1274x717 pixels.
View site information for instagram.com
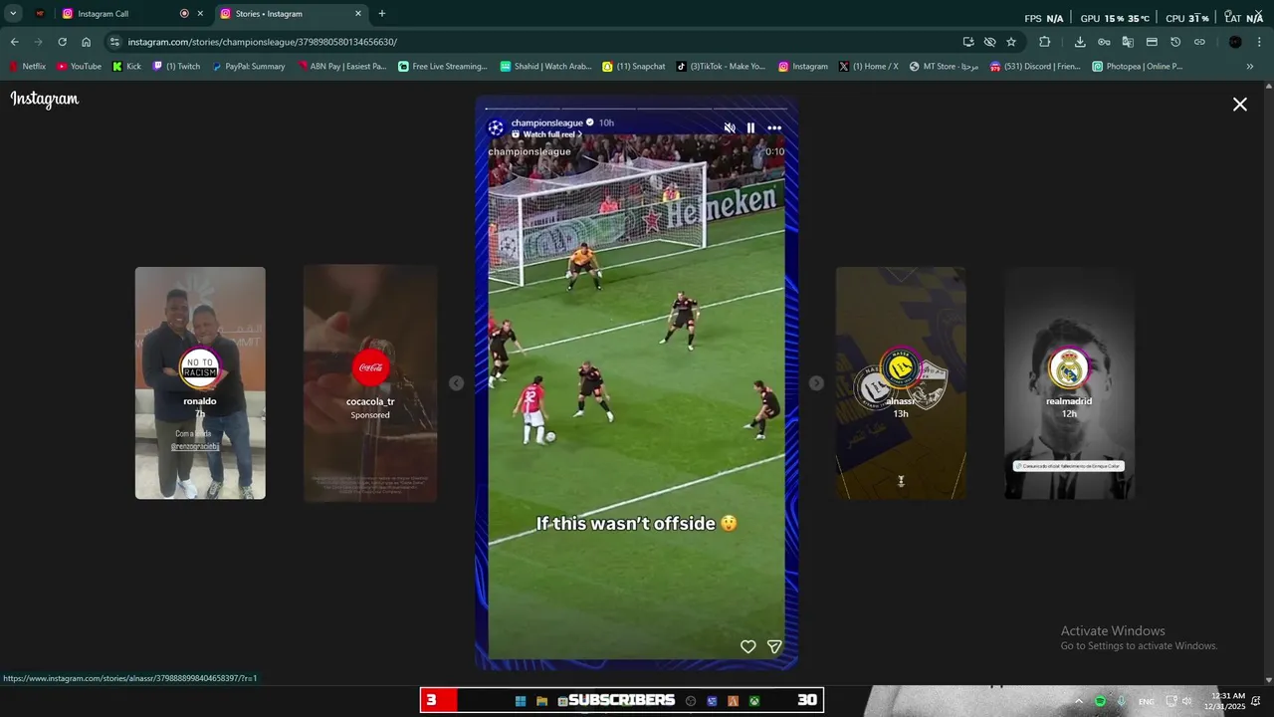(114, 42)
